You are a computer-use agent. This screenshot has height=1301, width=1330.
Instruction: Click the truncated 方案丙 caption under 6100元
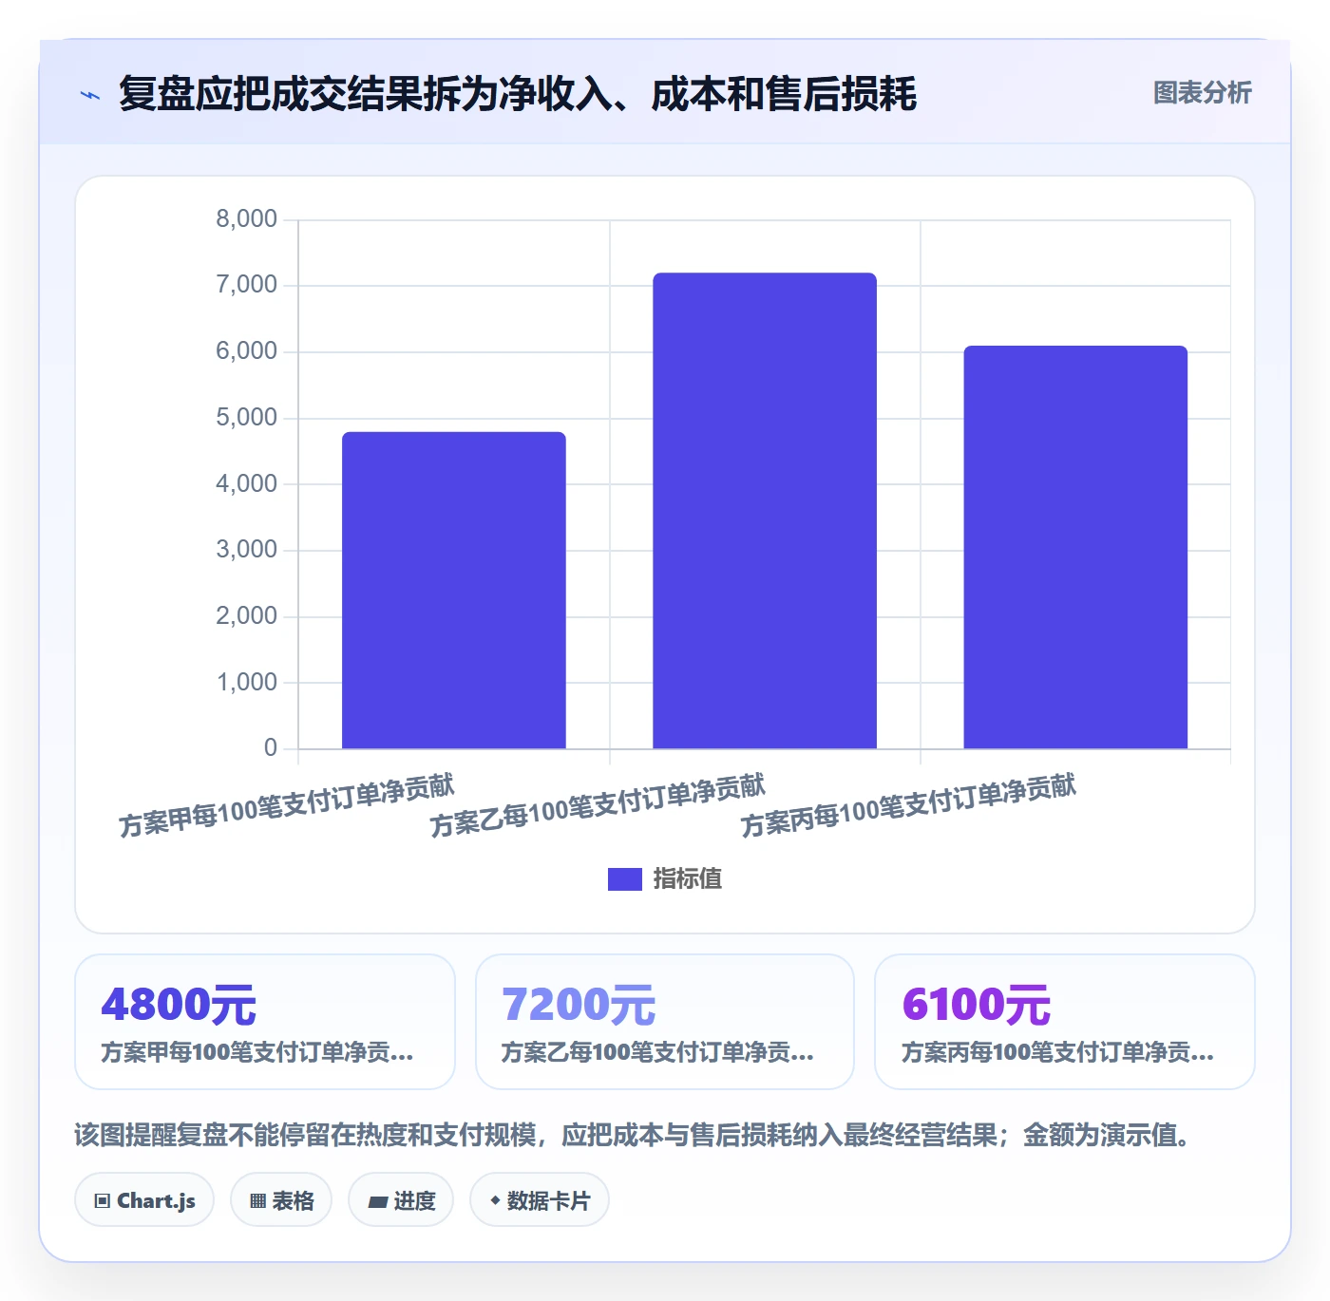tap(1057, 1052)
